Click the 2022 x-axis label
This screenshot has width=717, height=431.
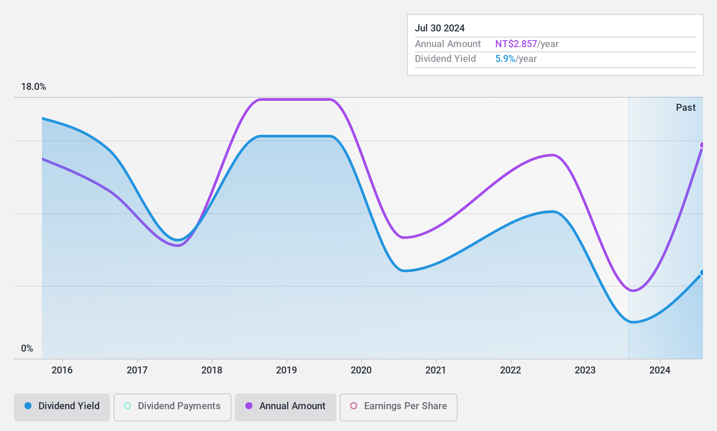pyautogui.click(x=510, y=370)
